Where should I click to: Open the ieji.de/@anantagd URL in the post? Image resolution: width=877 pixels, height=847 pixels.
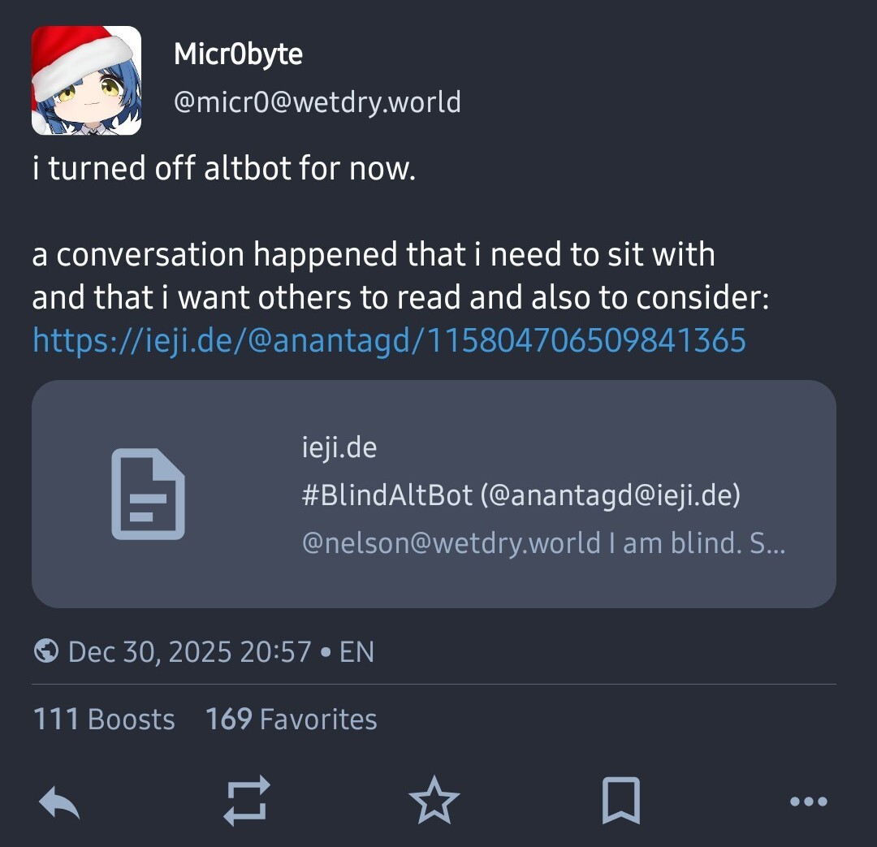pyautogui.click(x=389, y=340)
